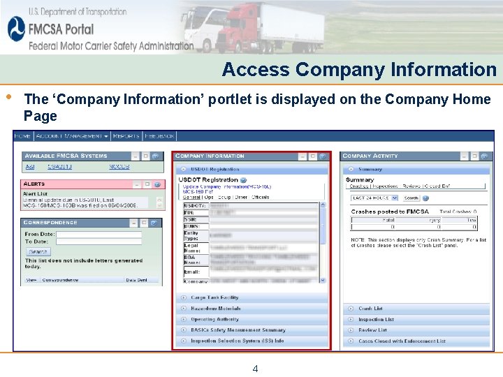
Task: Open the Feedback menu item
Action: pos(159,136)
